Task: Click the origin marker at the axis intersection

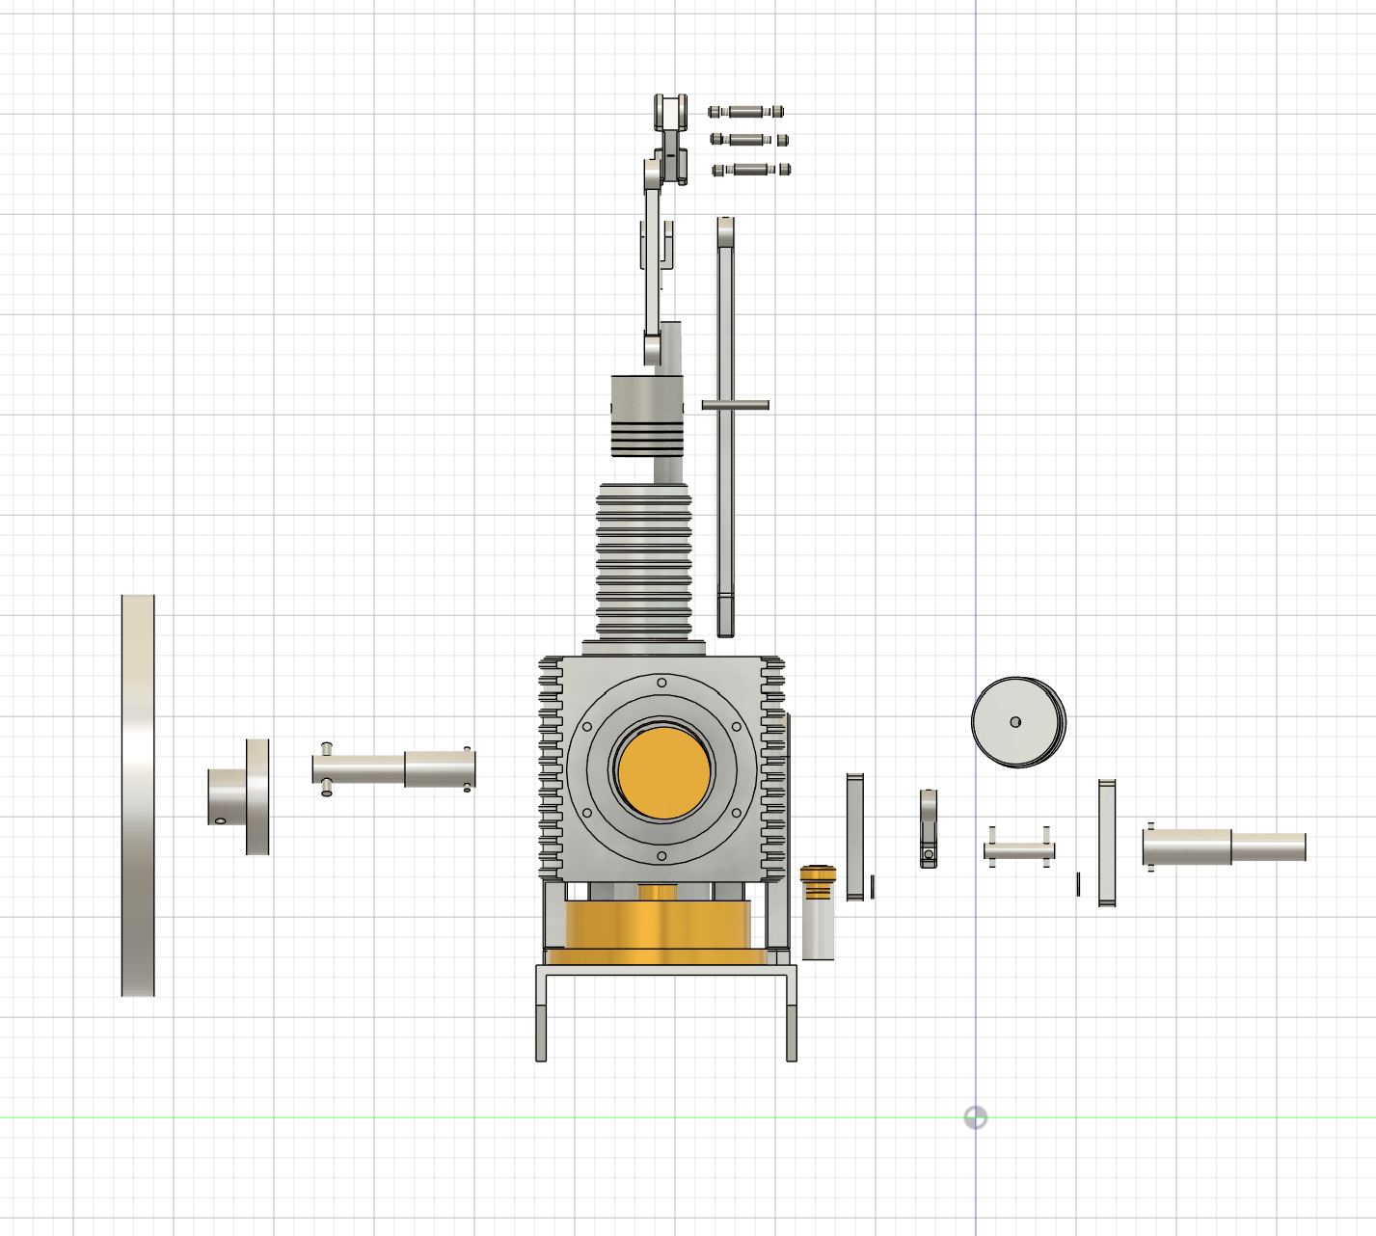Action: (x=976, y=1117)
